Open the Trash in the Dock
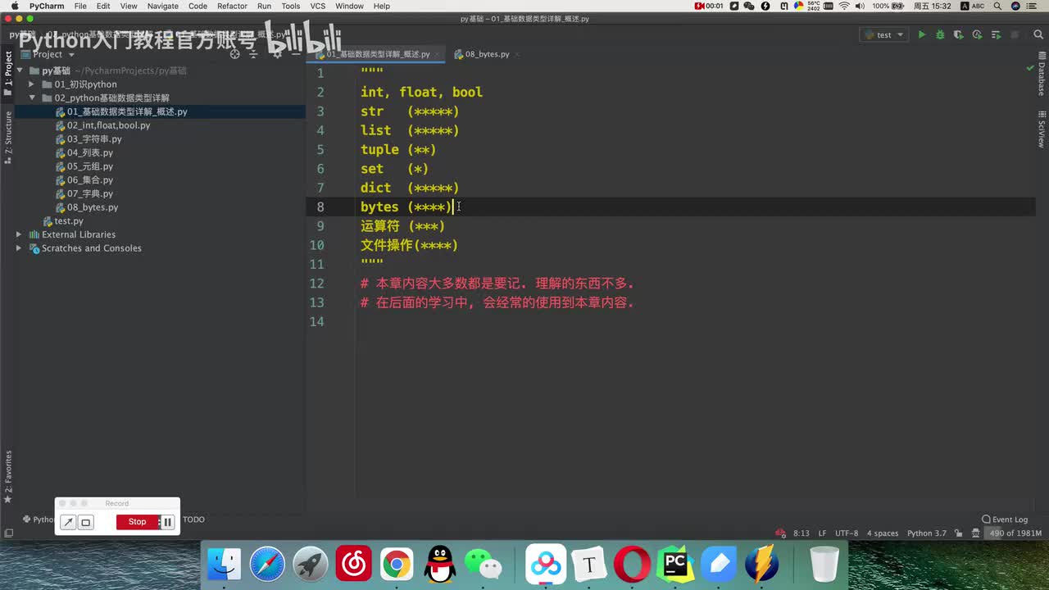The height and width of the screenshot is (590, 1049). click(x=824, y=565)
